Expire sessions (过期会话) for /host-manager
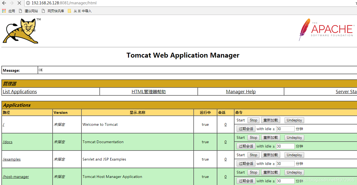Viewport: 357px width, 185px height. point(246,181)
